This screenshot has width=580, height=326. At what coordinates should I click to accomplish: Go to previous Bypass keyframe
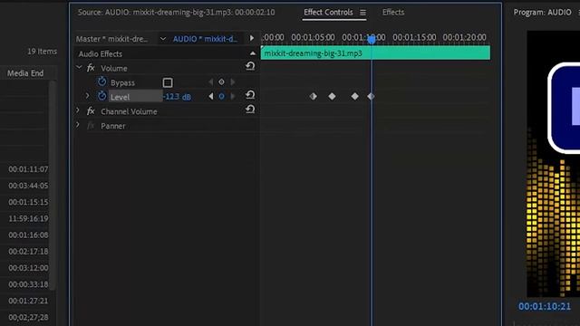[210, 82]
